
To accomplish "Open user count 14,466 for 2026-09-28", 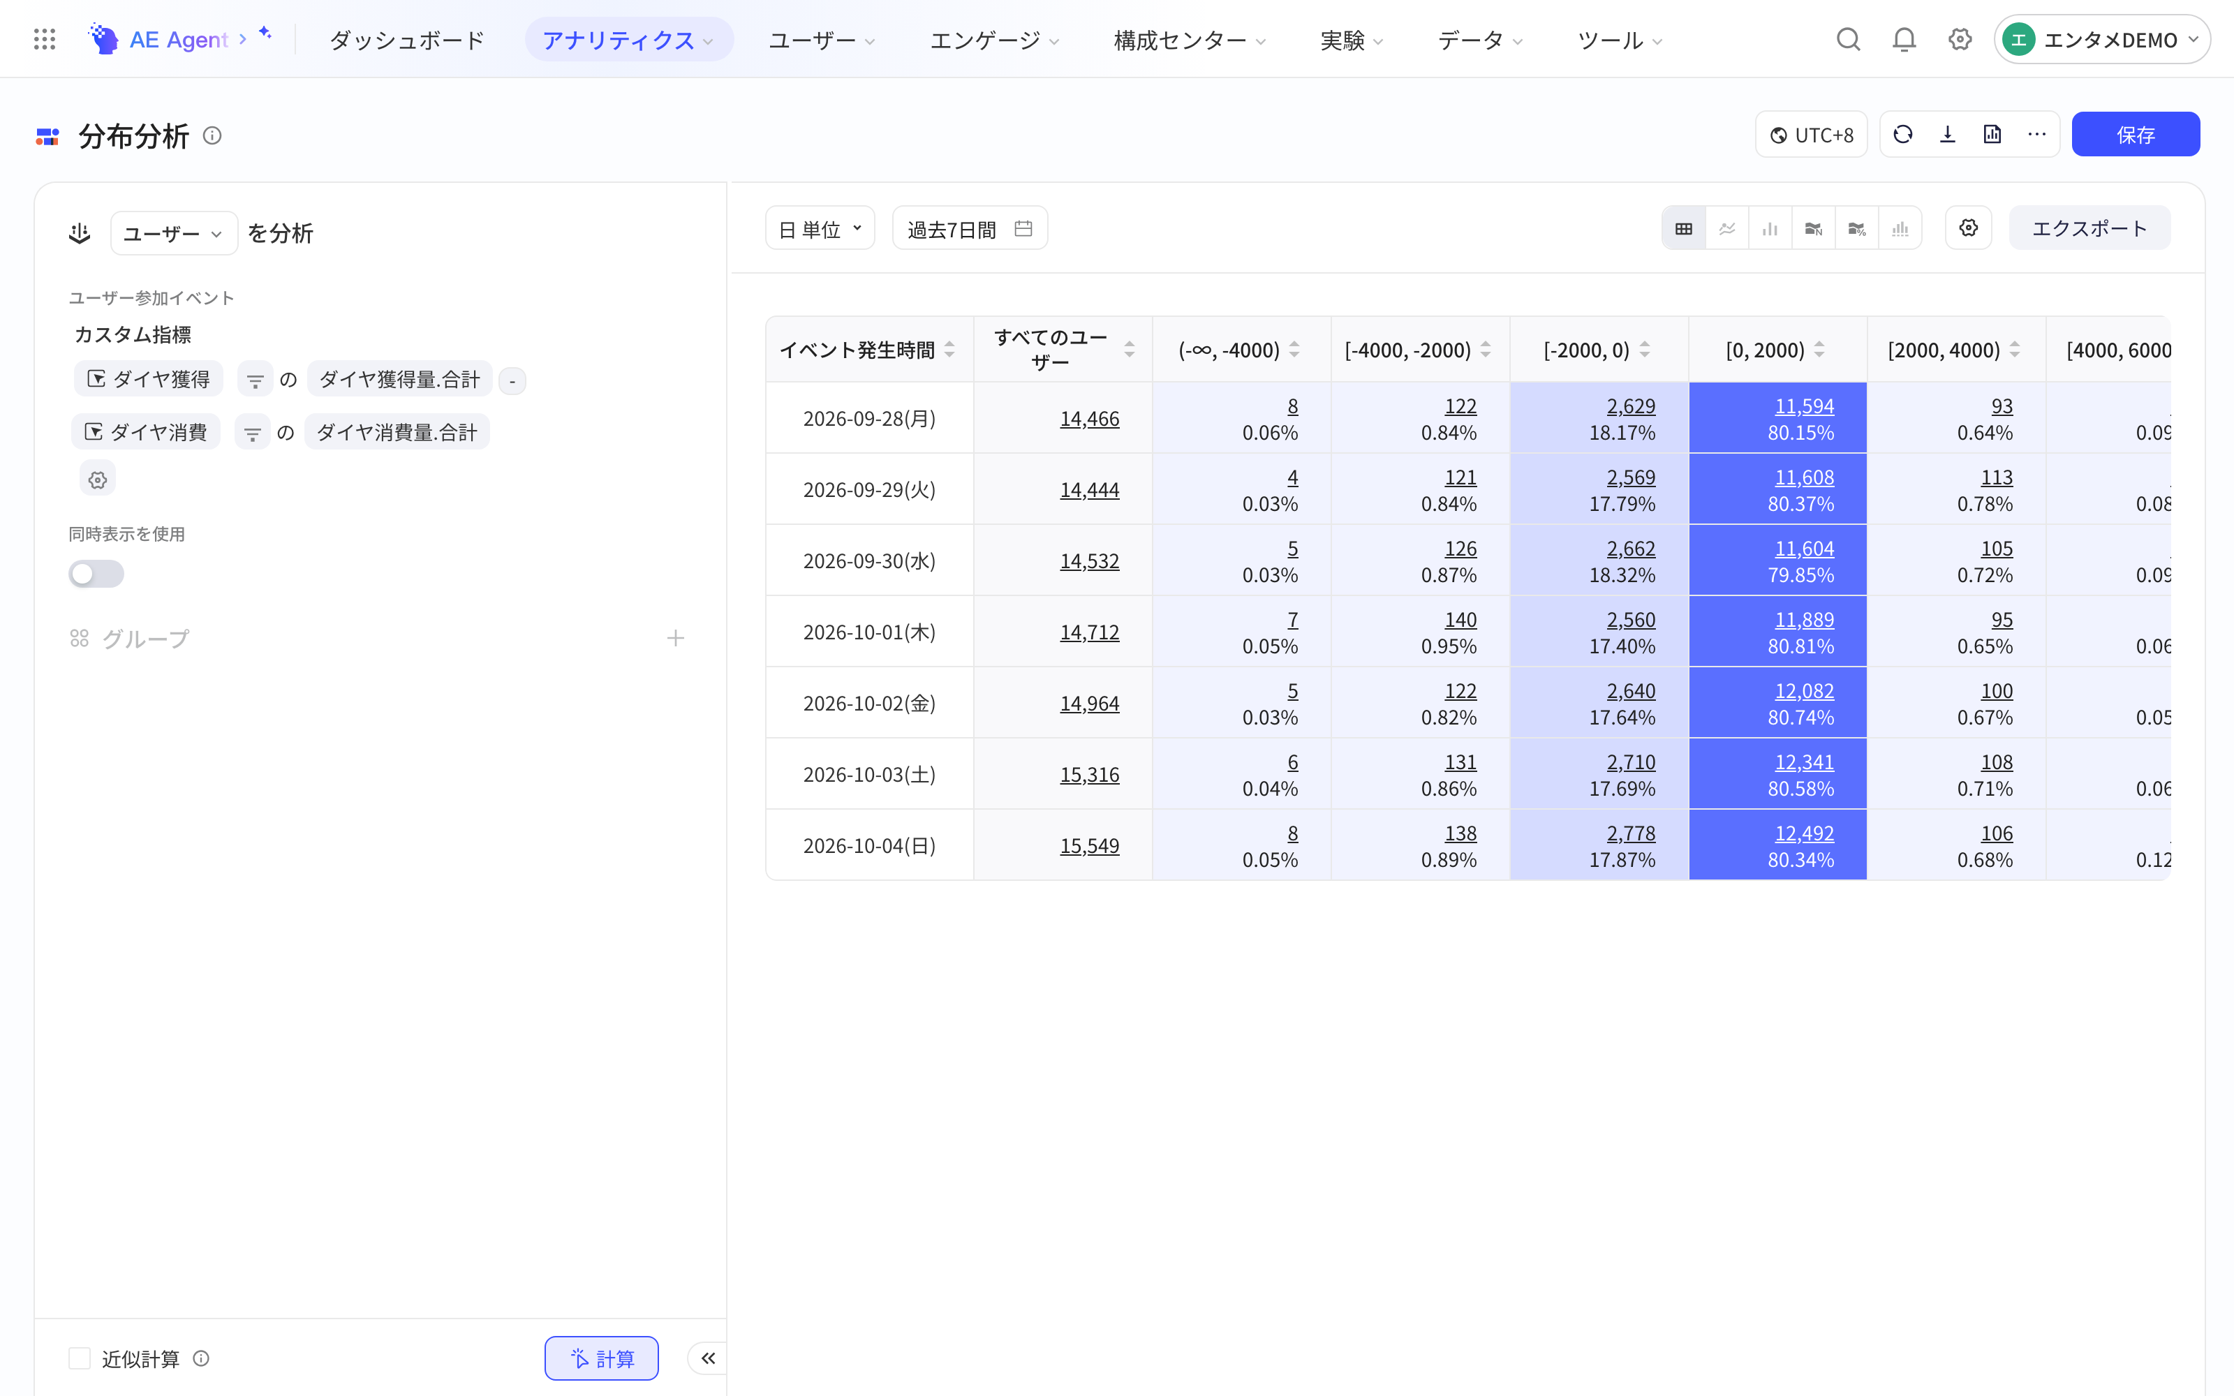I will pos(1089,418).
